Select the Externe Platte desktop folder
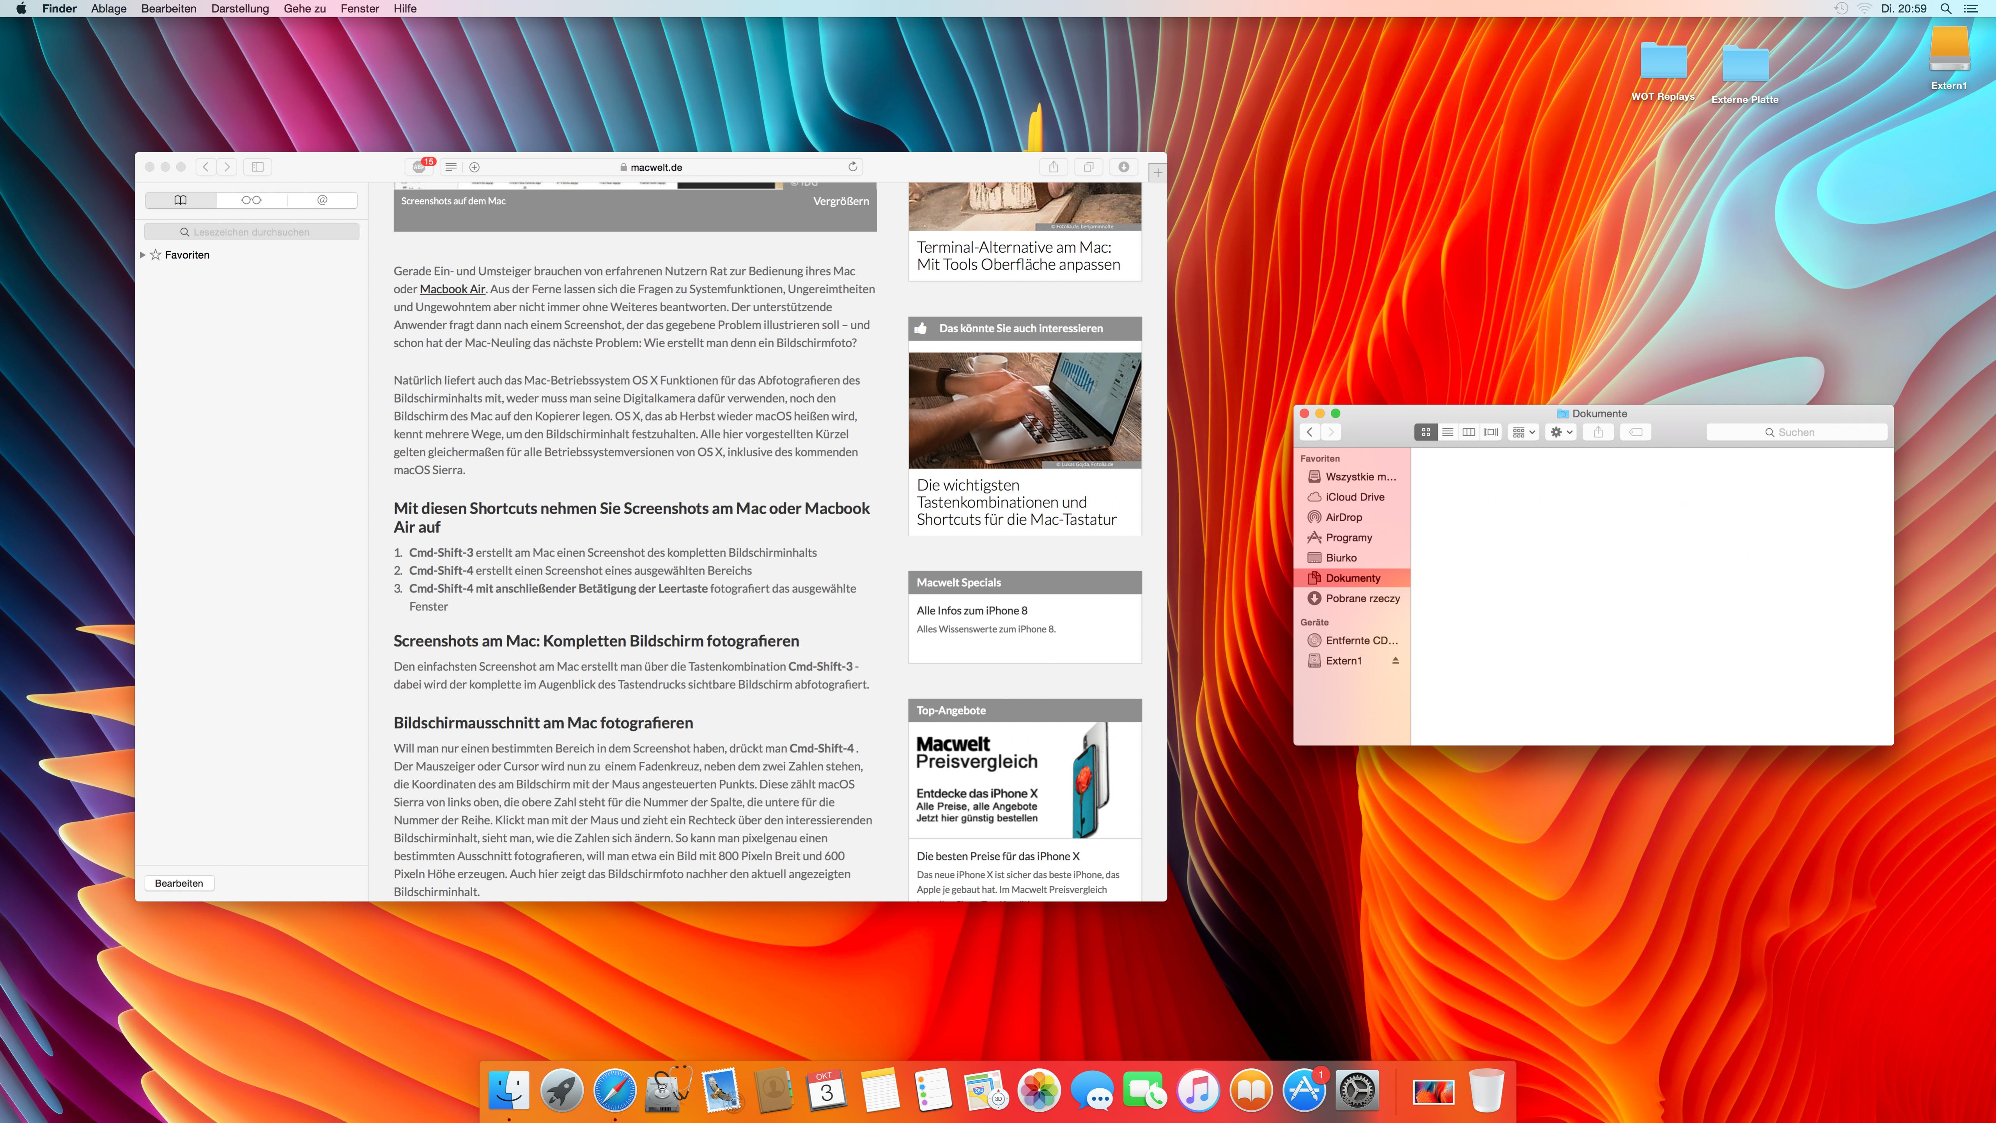Viewport: 1996px width, 1123px height. pyautogui.click(x=1745, y=74)
